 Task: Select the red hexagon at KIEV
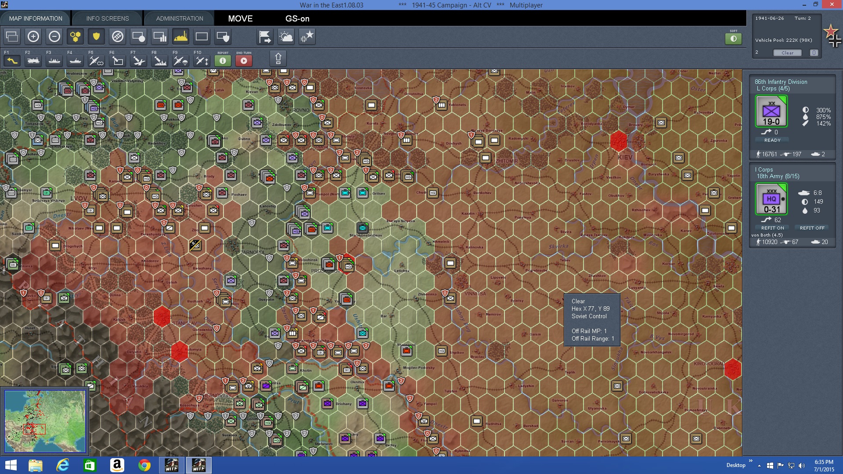click(619, 140)
